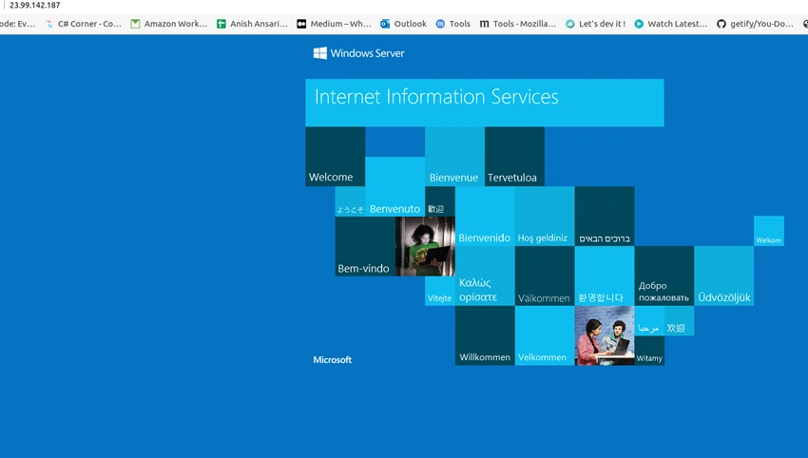Click the Bienvenue tile

pos(454,157)
